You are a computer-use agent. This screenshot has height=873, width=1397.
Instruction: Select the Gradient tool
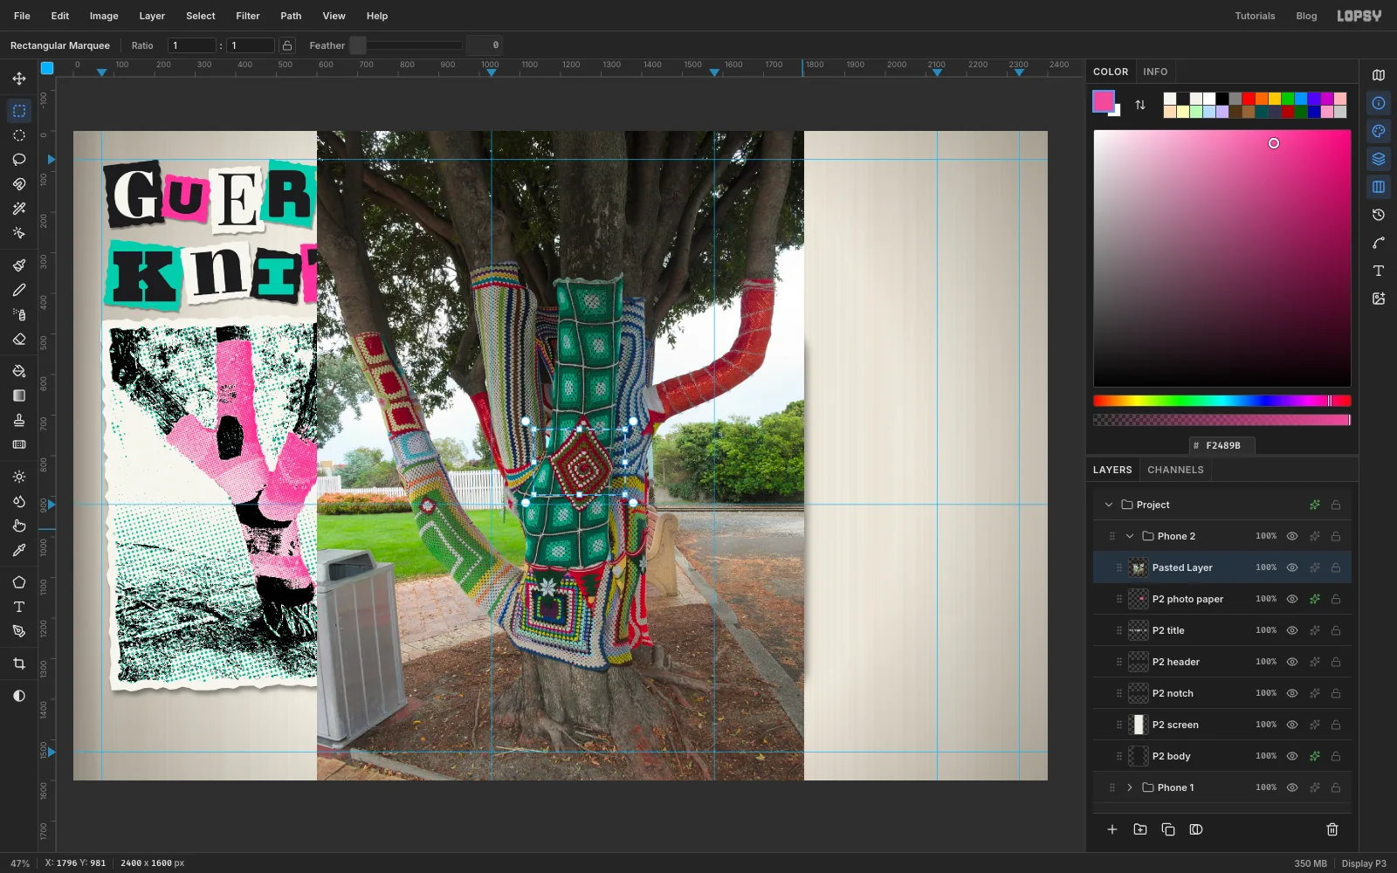tap(19, 395)
